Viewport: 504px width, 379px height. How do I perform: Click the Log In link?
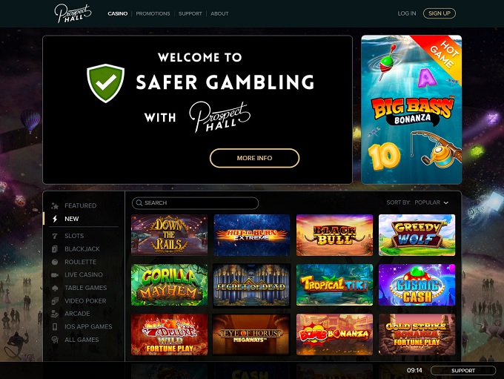[x=407, y=13]
